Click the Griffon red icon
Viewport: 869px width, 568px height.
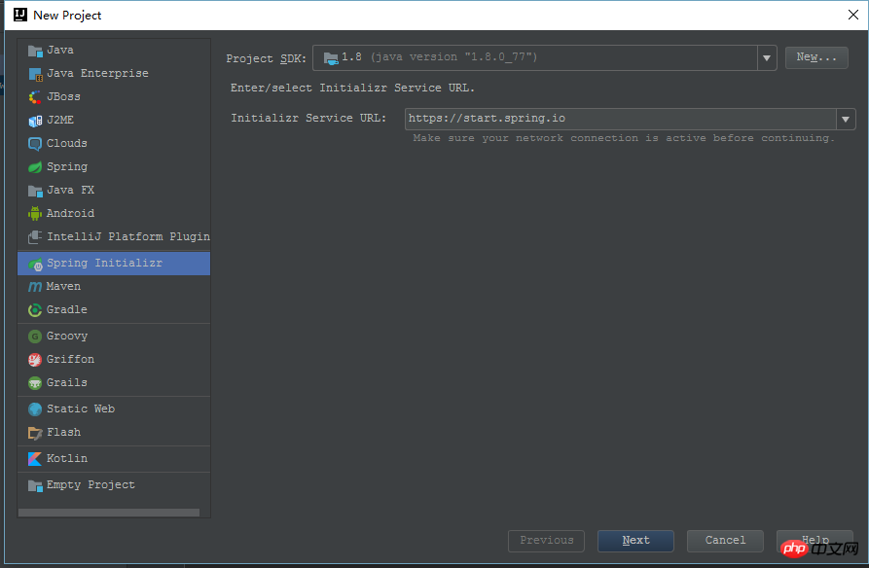35,360
